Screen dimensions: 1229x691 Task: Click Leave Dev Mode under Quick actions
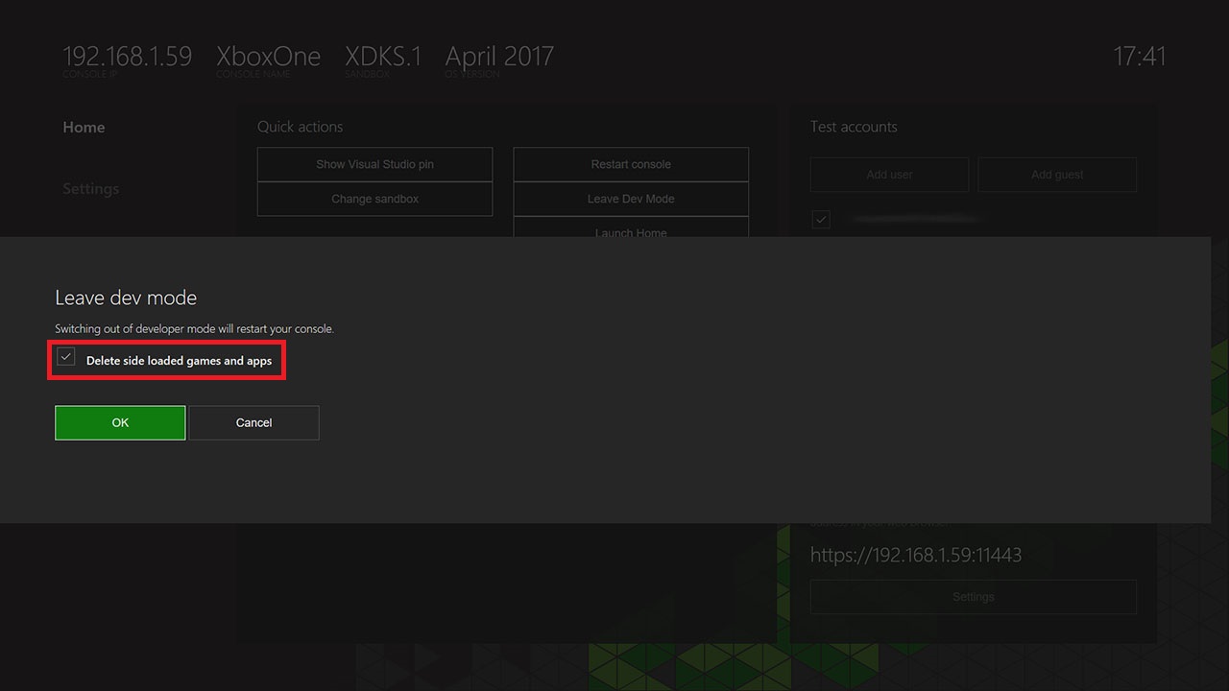630,199
